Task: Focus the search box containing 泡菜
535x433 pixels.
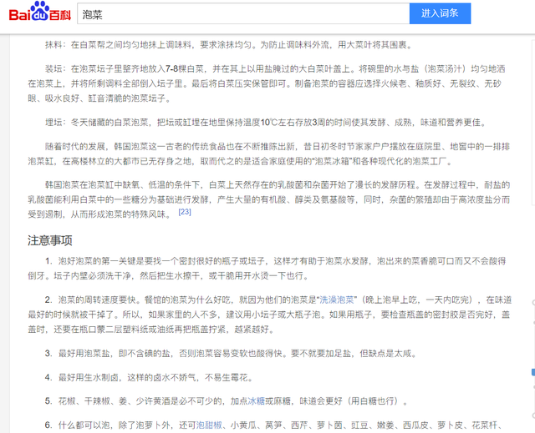Action: (x=243, y=14)
